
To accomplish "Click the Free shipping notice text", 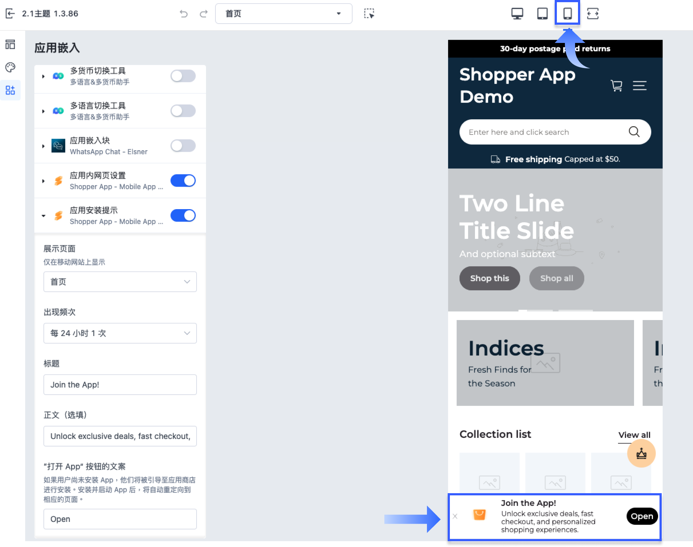I will (562, 159).
